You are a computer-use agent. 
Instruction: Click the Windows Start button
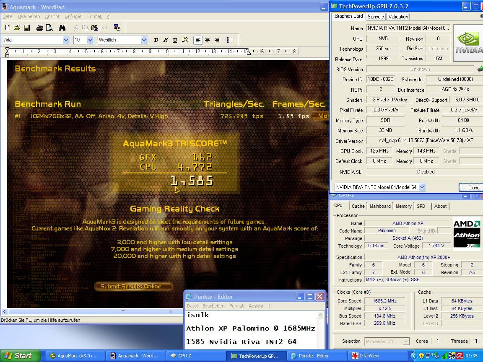click(x=20, y=356)
